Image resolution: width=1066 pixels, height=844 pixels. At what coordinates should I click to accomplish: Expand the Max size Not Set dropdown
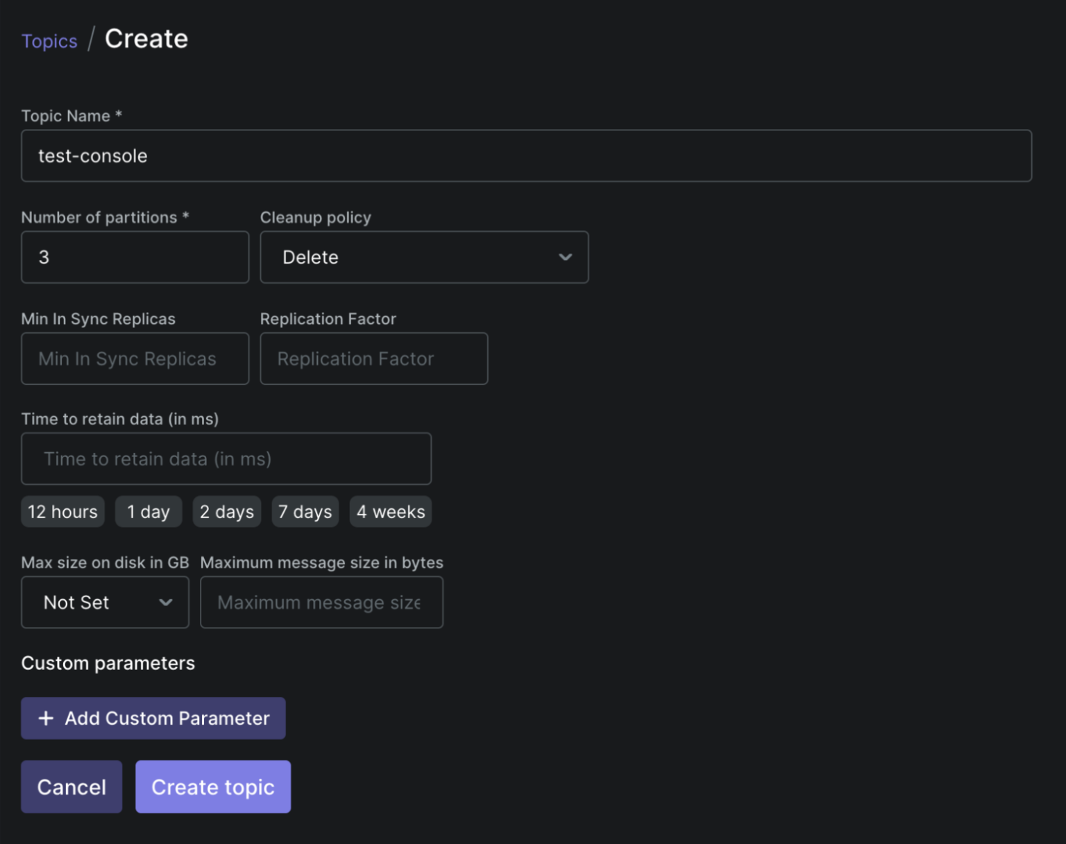coord(105,603)
